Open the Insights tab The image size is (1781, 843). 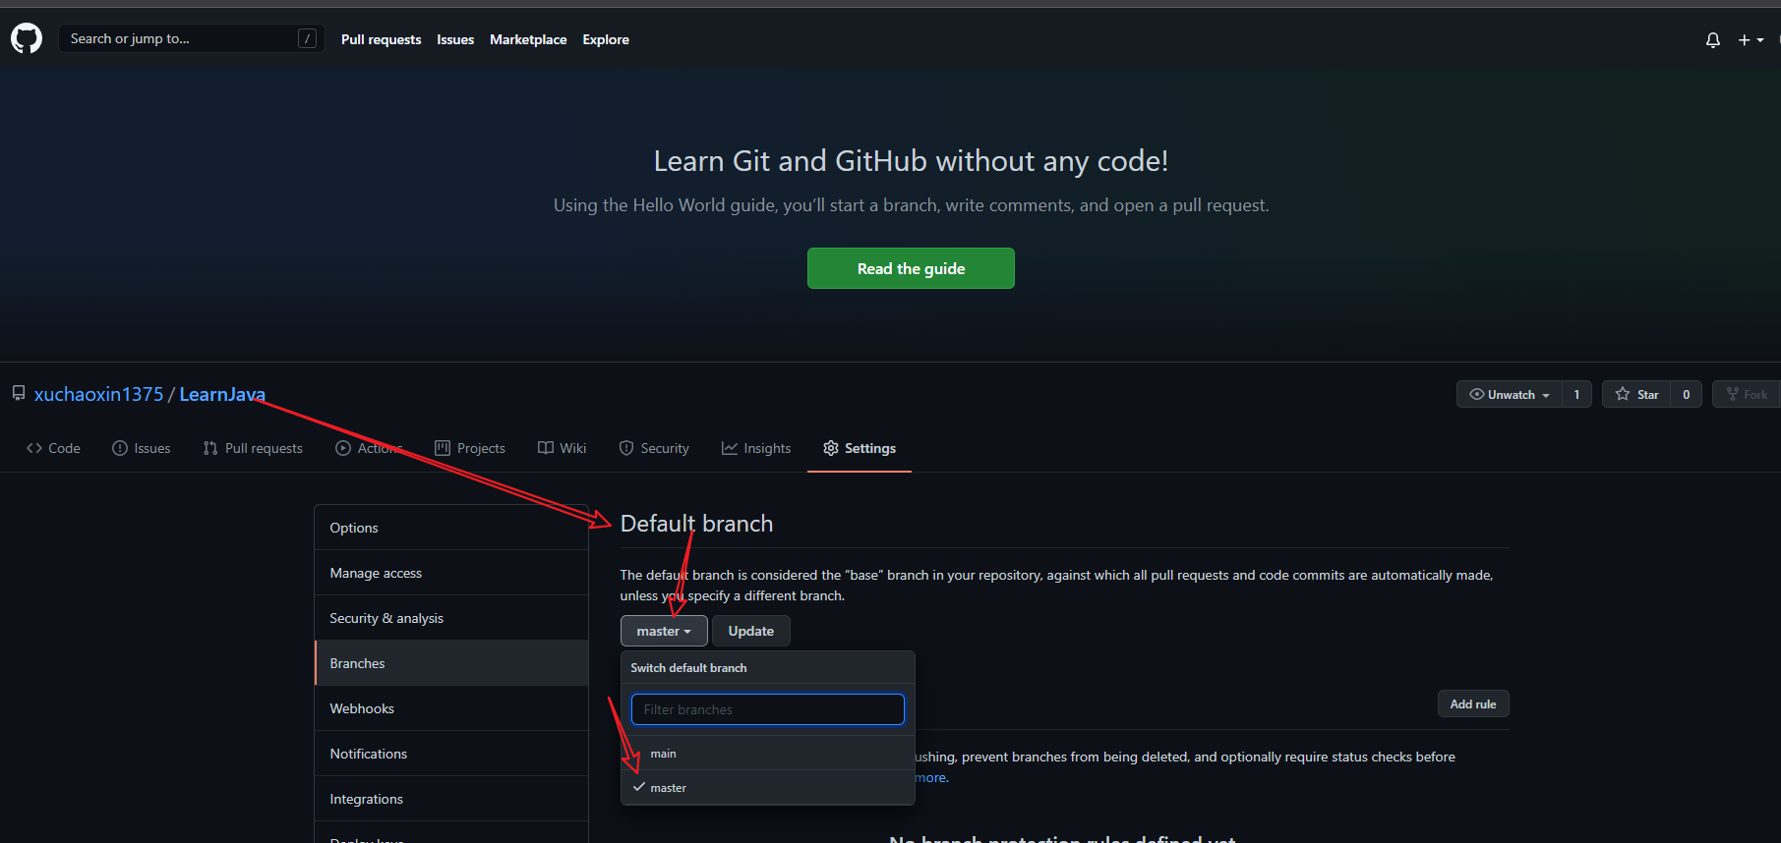pyautogui.click(x=756, y=448)
